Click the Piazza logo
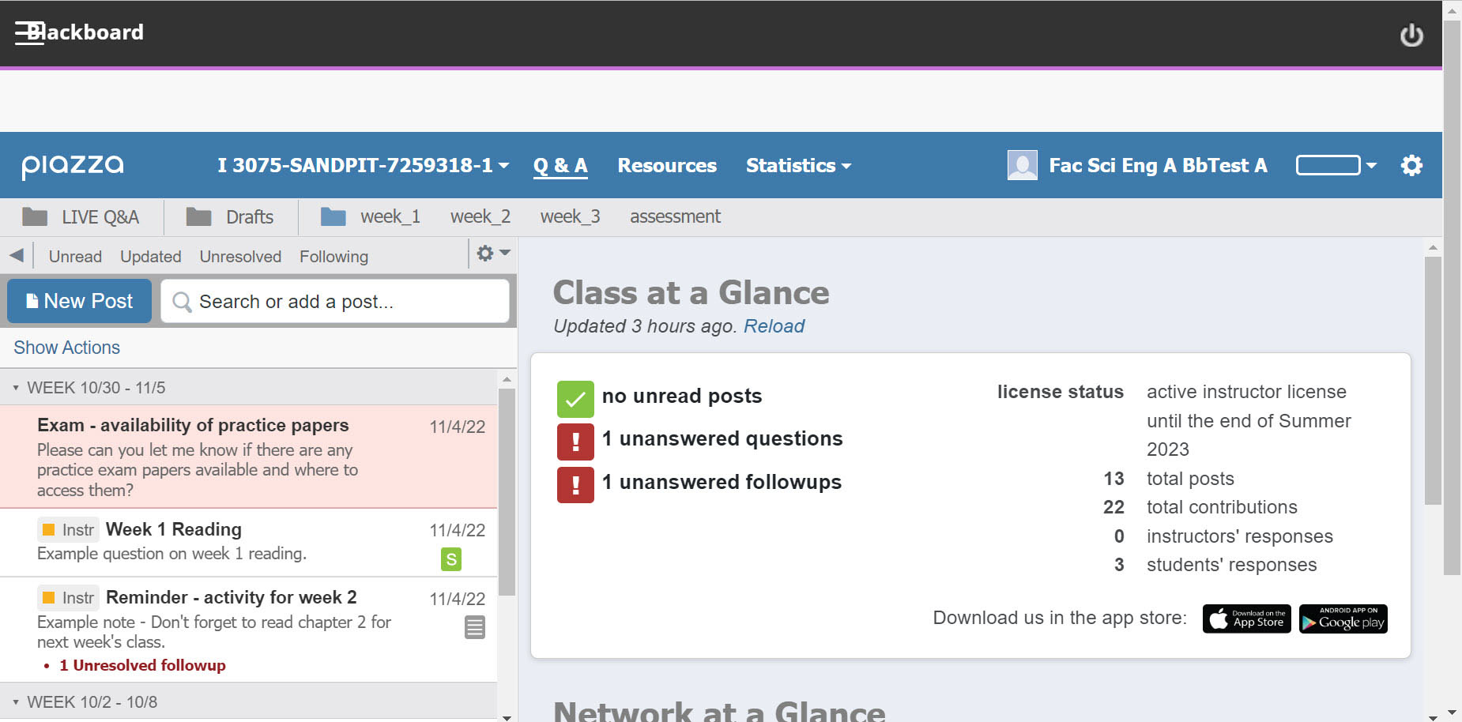Viewport: 1462px width, 722px height. pos(72,165)
